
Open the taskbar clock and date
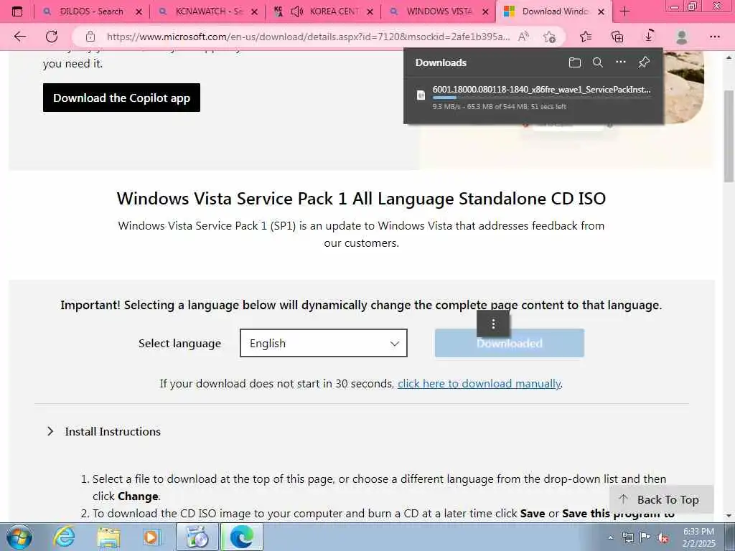coord(699,537)
